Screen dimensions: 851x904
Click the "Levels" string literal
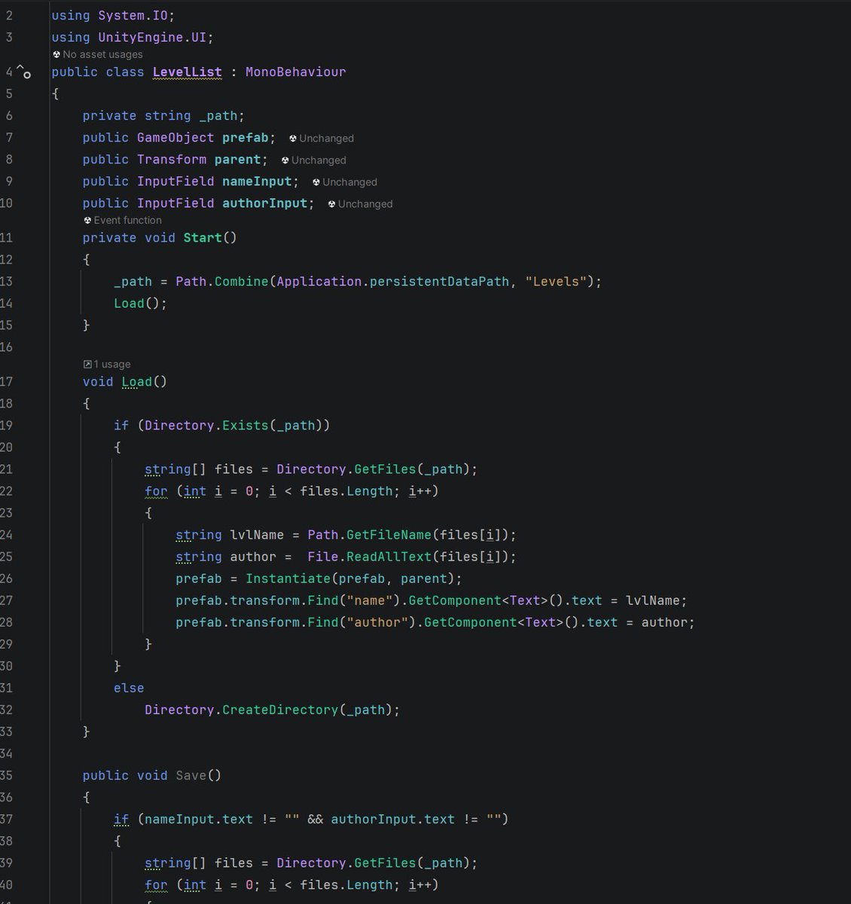pos(556,282)
